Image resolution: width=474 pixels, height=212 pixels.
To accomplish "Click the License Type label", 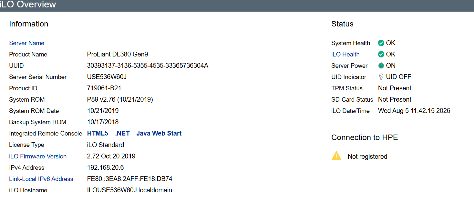I will pos(26,145).
